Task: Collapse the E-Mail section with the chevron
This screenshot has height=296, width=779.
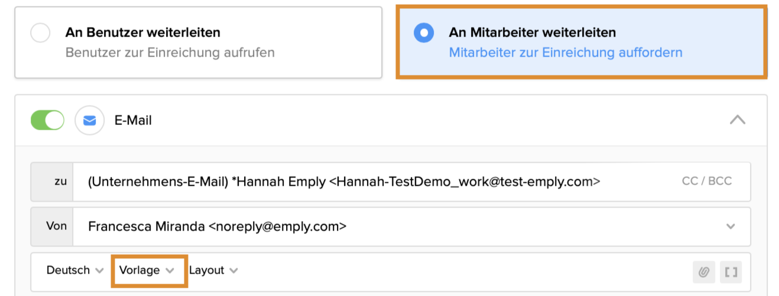Action: [x=737, y=120]
